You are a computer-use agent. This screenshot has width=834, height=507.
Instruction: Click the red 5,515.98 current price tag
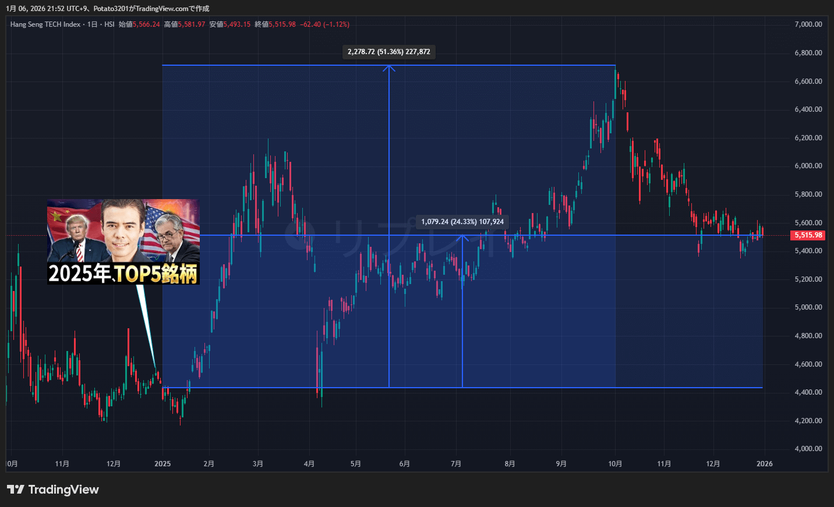pos(808,235)
